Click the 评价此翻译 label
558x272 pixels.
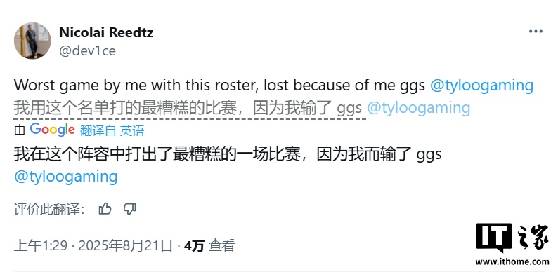tap(49, 209)
